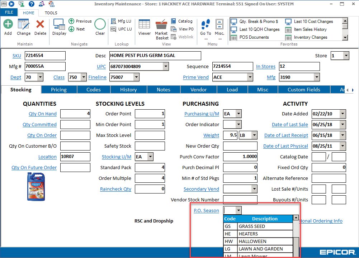Open Inventory Changes favorite
Viewport: 359px width, 258px height.
coord(306,37)
